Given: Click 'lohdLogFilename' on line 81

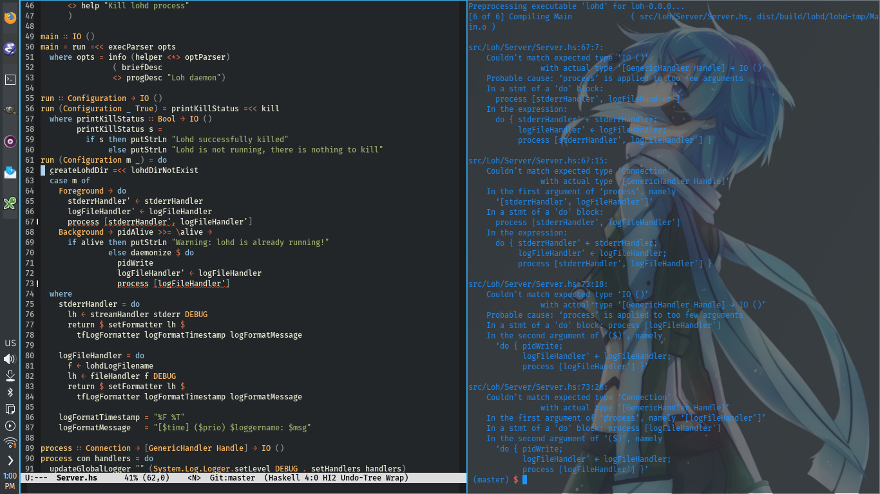Looking at the screenshot, I should click(120, 366).
